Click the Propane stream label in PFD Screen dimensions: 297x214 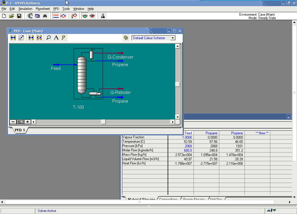(120, 101)
